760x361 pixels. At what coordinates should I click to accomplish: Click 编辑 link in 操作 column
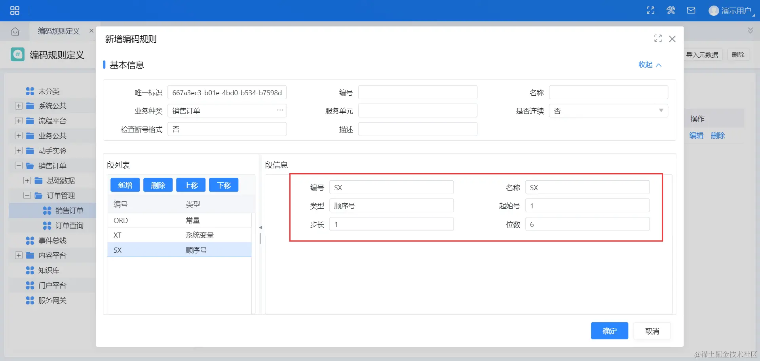pos(696,136)
